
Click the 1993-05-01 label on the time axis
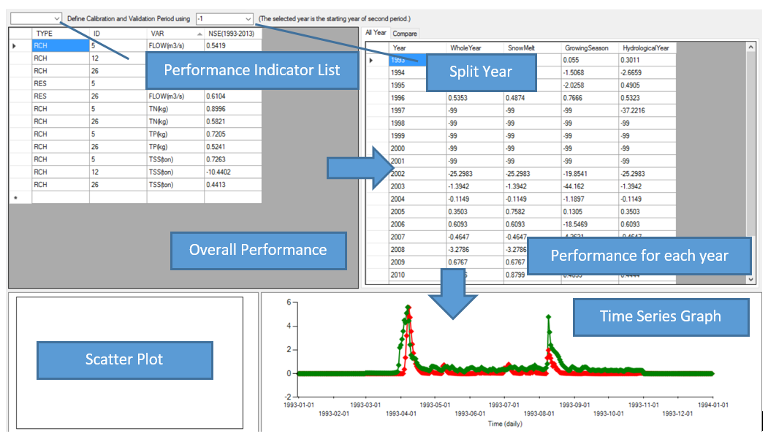(x=435, y=405)
